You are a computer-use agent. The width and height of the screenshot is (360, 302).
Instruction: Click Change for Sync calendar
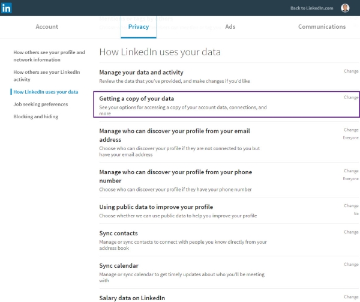351,264
